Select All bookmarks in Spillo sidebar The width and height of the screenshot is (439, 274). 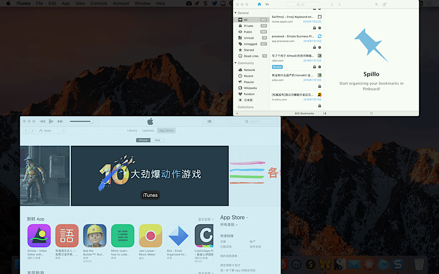tap(251, 20)
